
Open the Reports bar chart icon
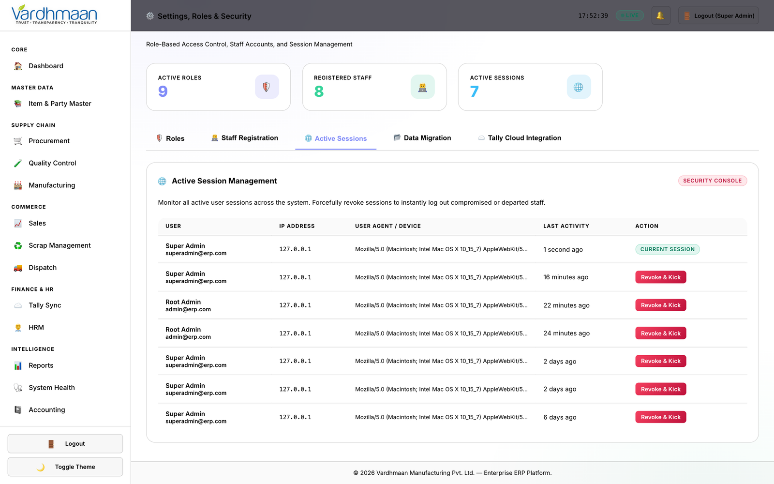coord(18,365)
